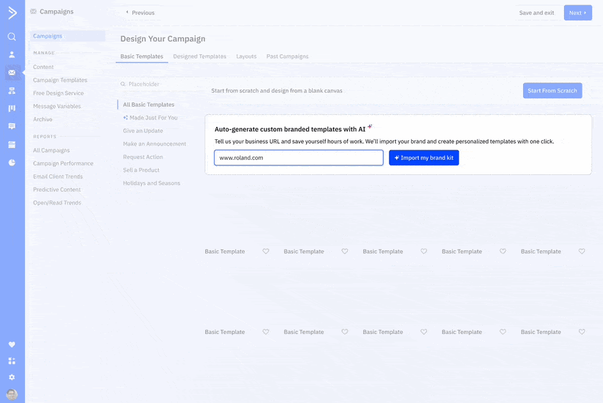Open the apps grid icon
The width and height of the screenshot is (603, 403).
12,361
